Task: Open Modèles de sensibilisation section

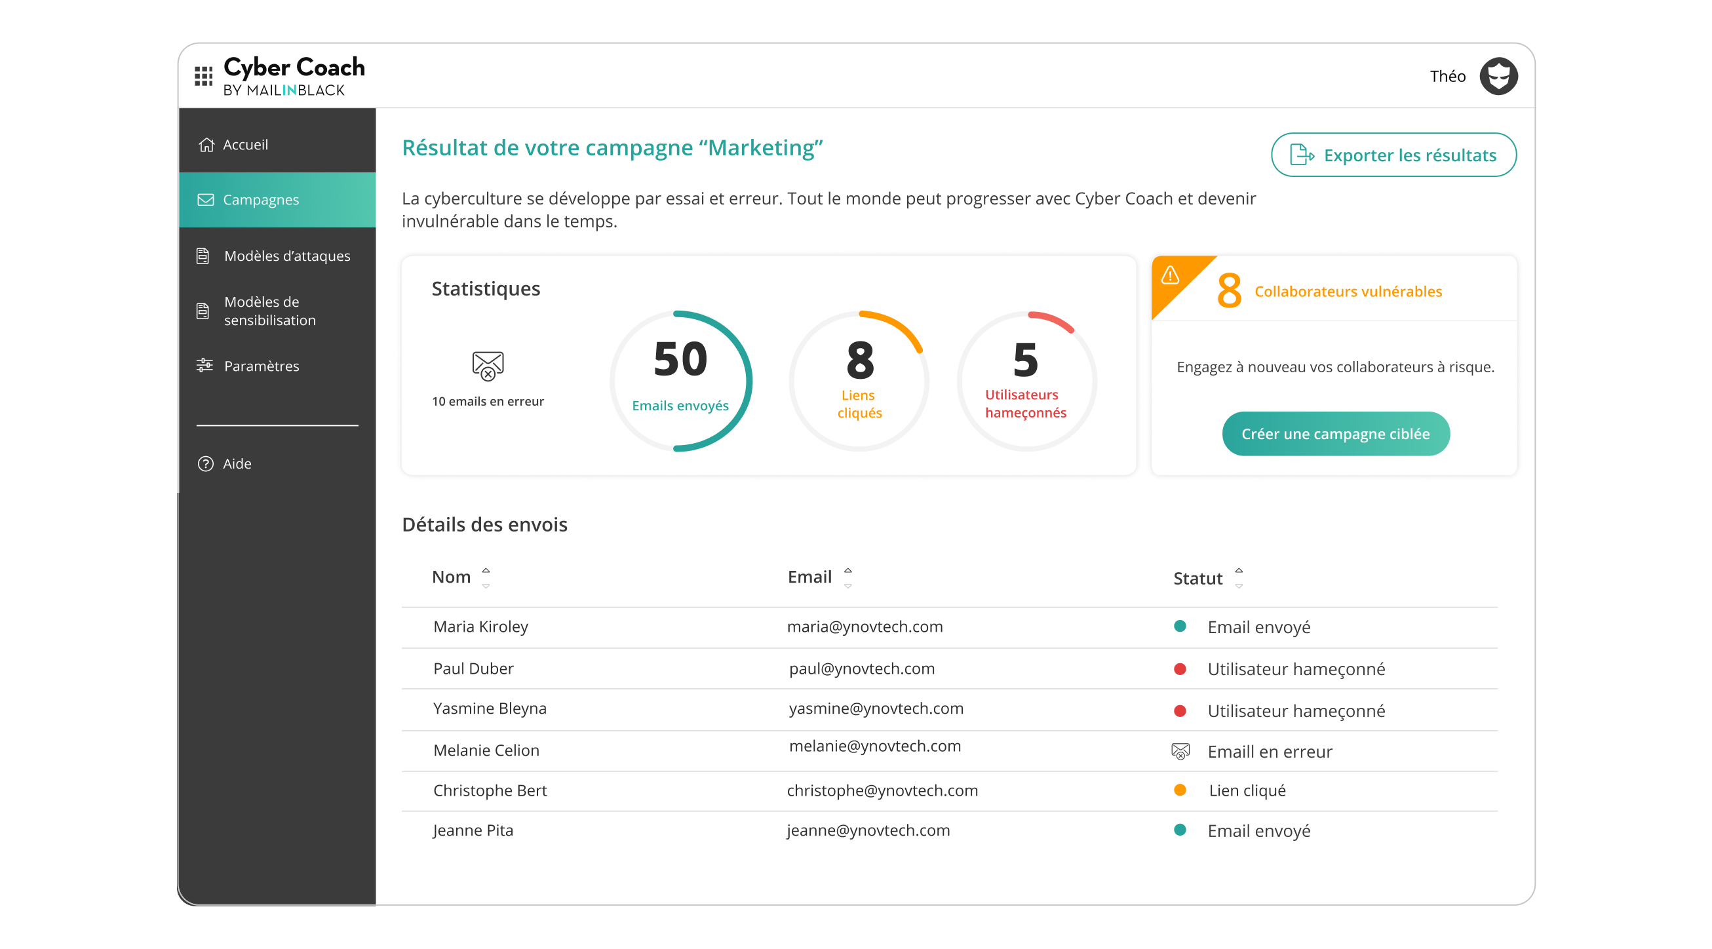Action: point(278,311)
